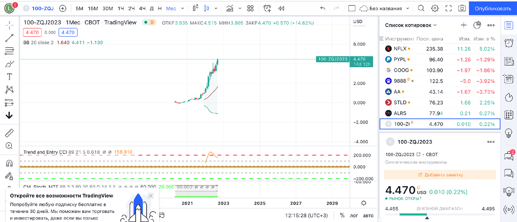Select the Fibonacci lines tool
Screen dimensions: 517x222
(9, 51)
